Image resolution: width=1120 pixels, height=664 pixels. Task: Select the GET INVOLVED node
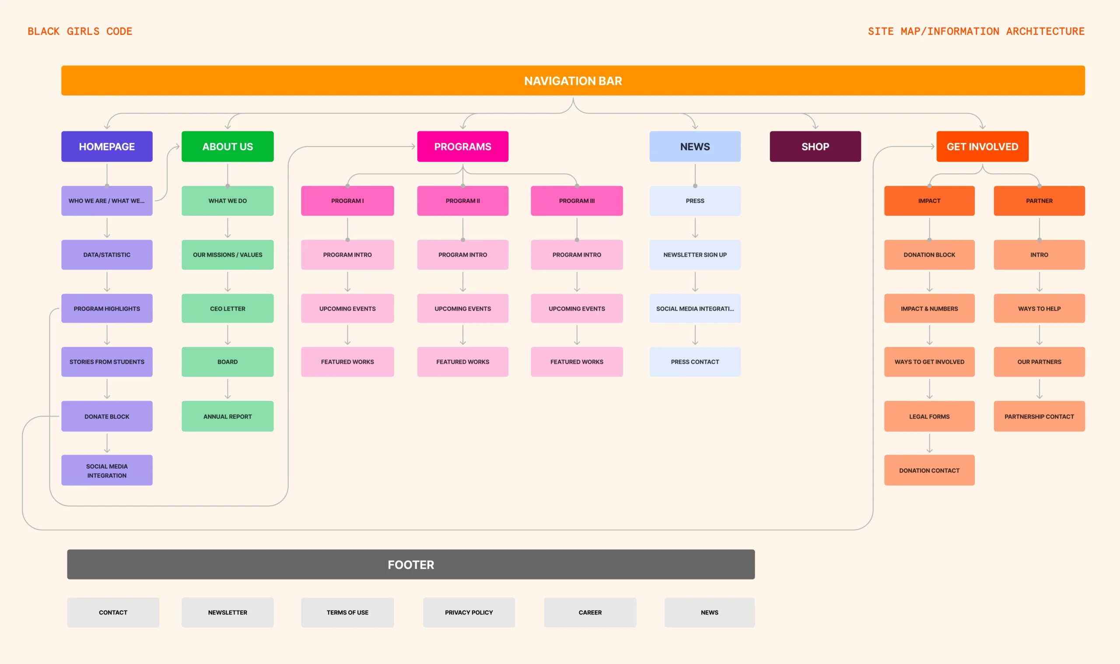(x=982, y=146)
